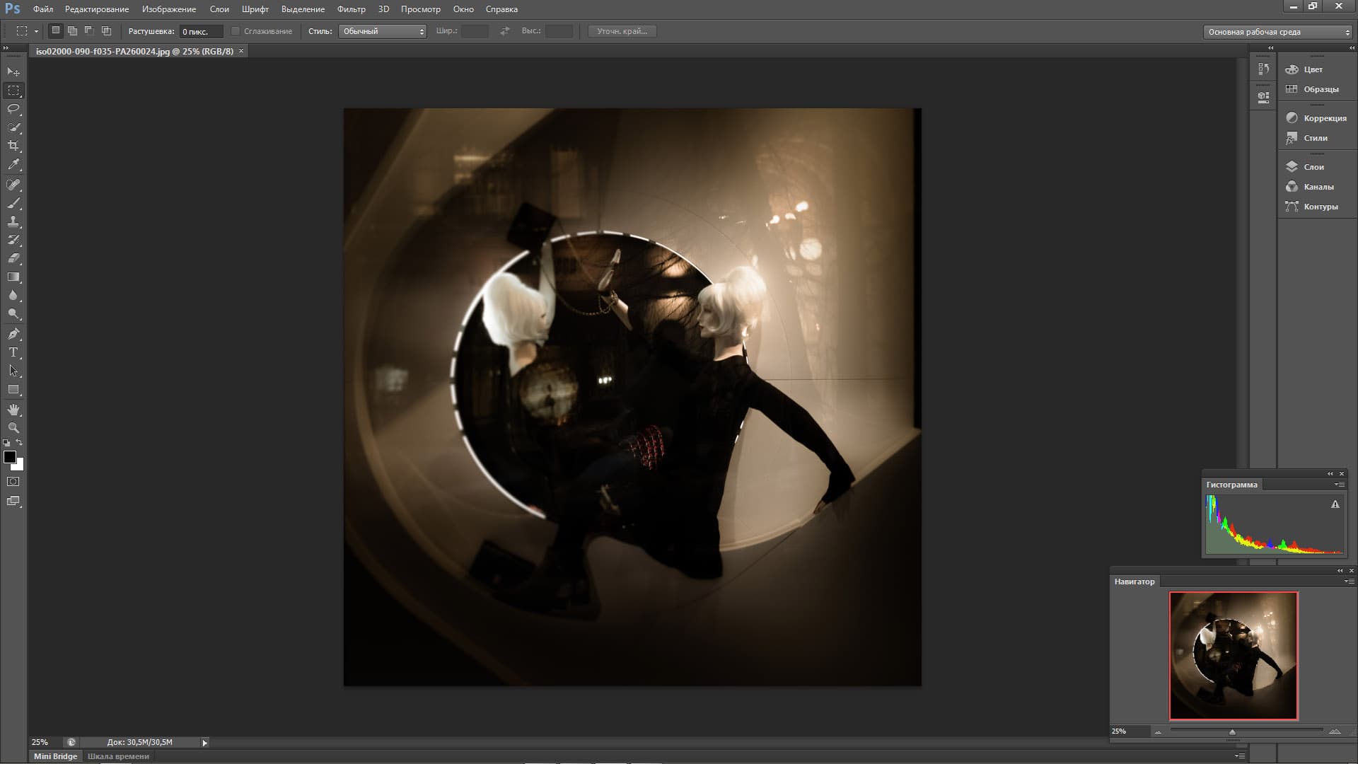Screen dimensions: 1358x764
Task: Toggle Quick Mask mode
Action: (x=13, y=482)
